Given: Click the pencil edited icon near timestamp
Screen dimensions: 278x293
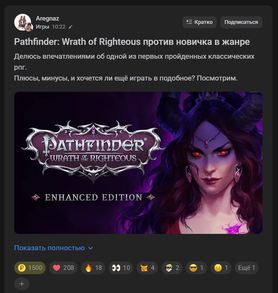Looking at the screenshot, I should click(70, 27).
